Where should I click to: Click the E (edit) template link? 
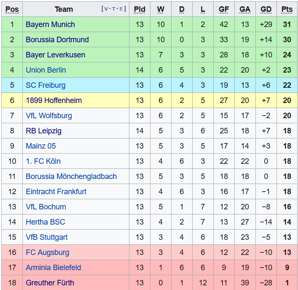(x=121, y=9)
